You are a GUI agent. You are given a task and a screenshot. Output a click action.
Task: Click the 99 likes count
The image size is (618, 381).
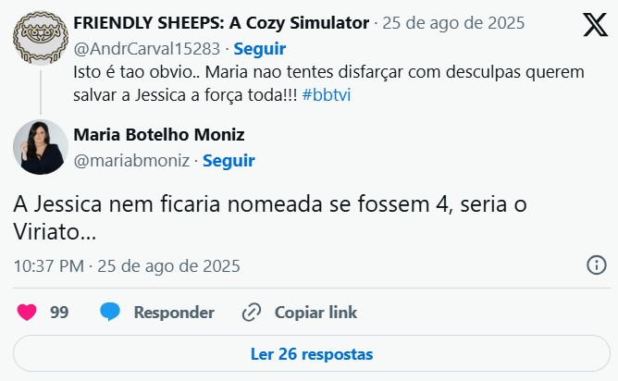(x=59, y=313)
